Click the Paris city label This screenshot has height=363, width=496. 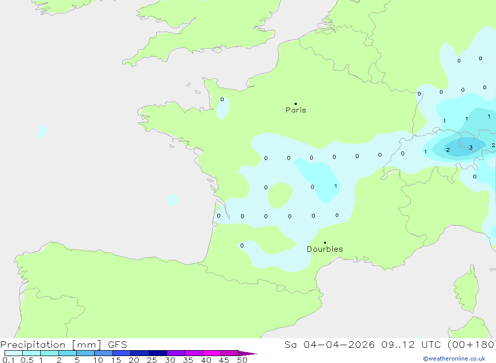point(296,110)
